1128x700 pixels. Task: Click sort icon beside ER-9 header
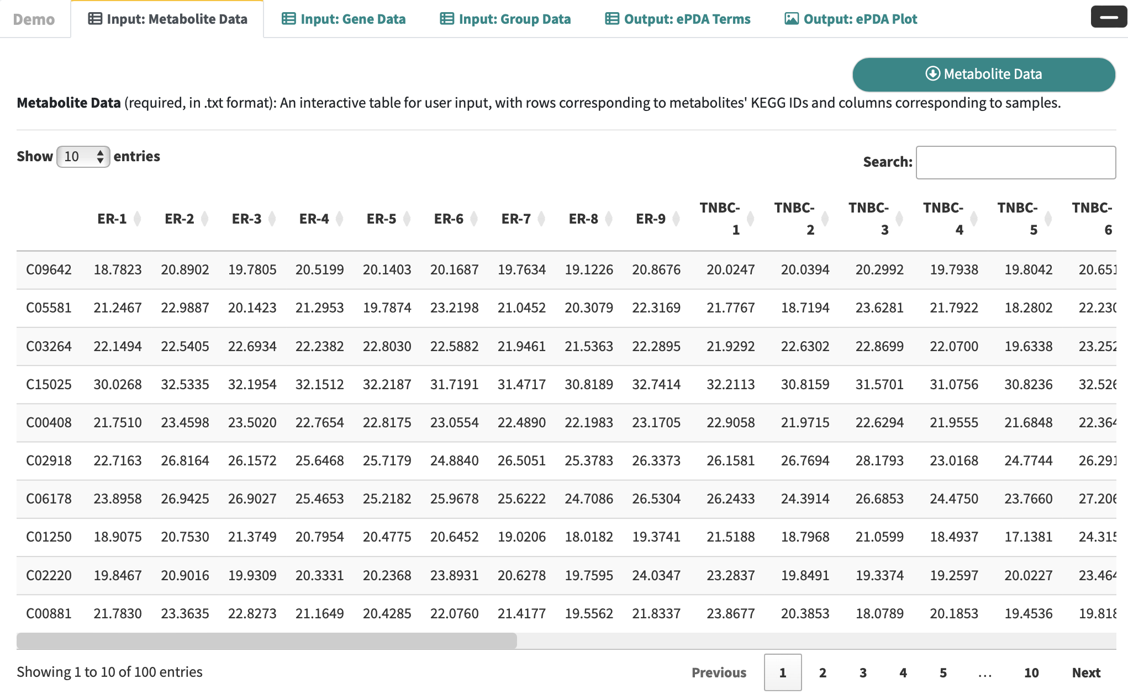click(x=676, y=219)
